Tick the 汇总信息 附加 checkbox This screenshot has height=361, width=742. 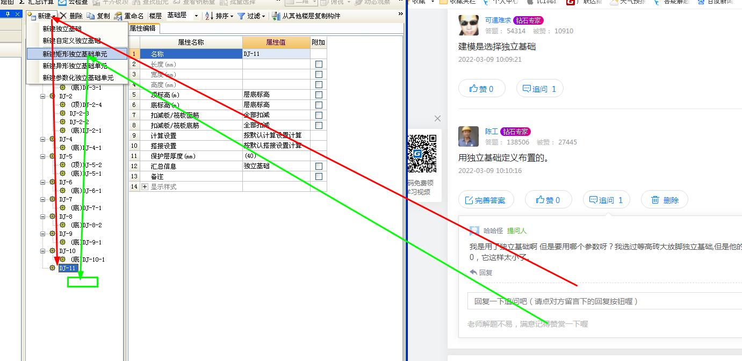click(x=319, y=167)
